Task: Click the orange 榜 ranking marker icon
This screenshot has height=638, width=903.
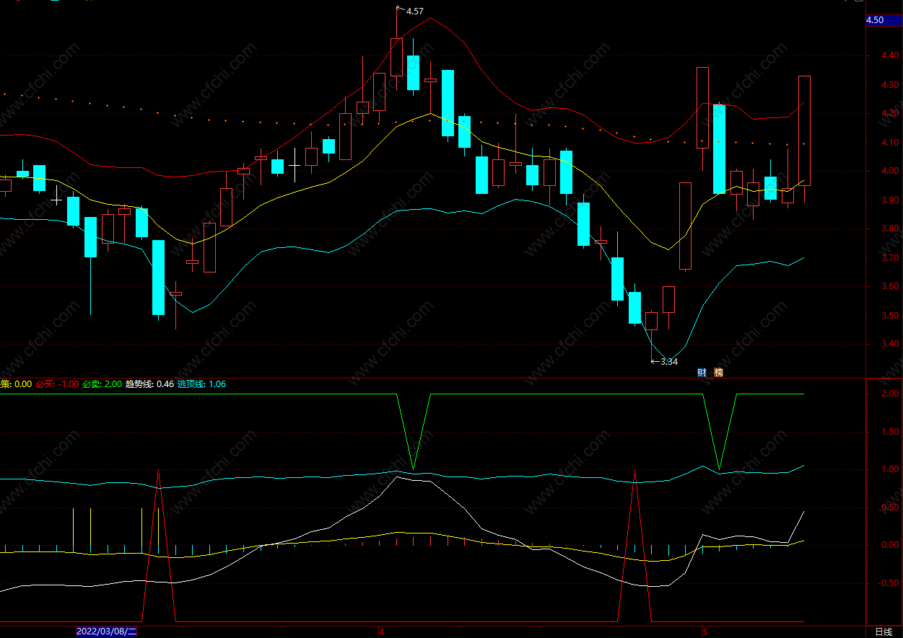Action: pyautogui.click(x=718, y=373)
